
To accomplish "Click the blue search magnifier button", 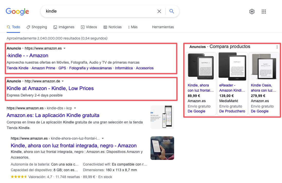I will pyautogui.click(x=172, y=11).
